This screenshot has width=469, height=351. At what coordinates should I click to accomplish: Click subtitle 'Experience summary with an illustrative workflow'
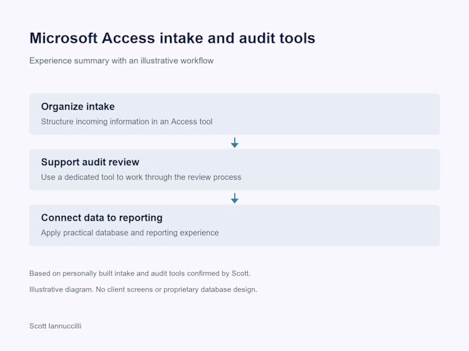click(121, 61)
